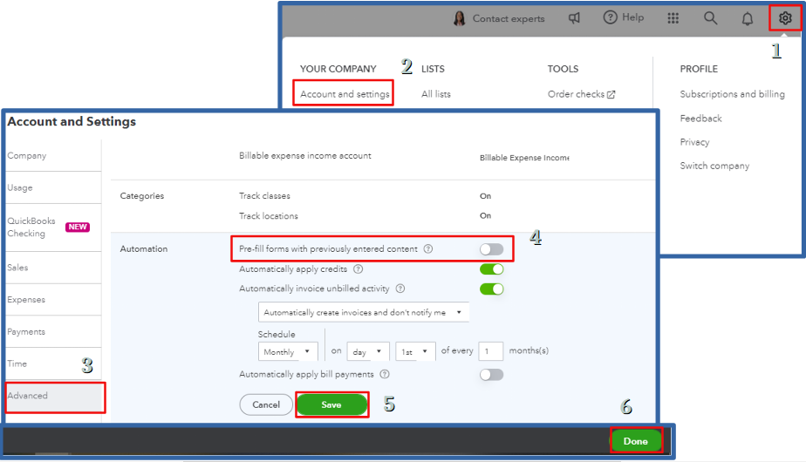
Task: Click the 'Billable Expense Income' value
Action: click(x=524, y=158)
